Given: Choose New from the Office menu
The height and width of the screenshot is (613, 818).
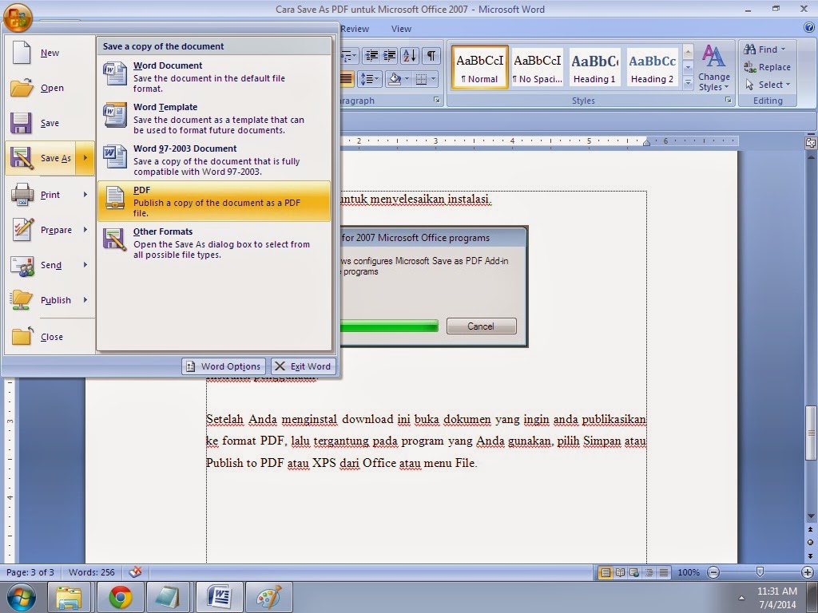Looking at the screenshot, I should click(50, 53).
